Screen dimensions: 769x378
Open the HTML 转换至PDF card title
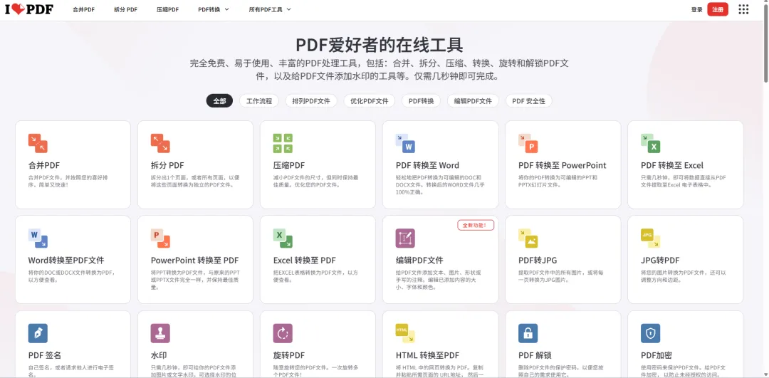pyautogui.click(x=427, y=355)
